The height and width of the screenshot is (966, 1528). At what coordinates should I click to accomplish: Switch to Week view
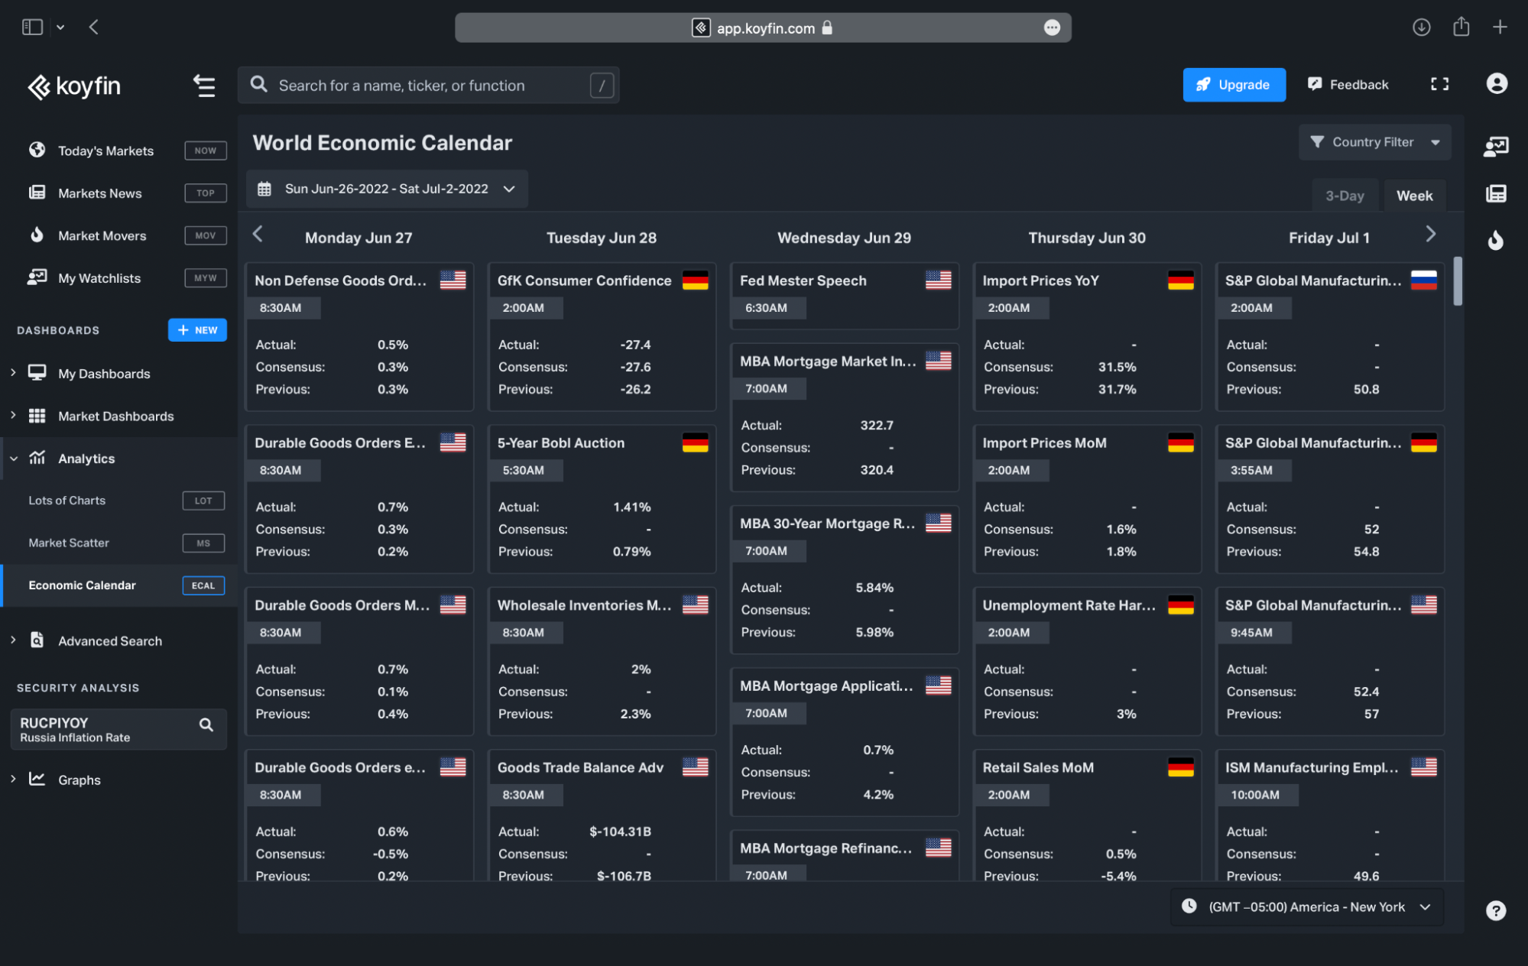(x=1414, y=196)
